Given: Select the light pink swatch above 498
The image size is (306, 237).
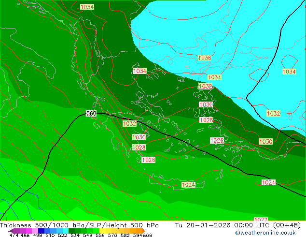Looking at the screenshot, I should [x=35, y=231].
